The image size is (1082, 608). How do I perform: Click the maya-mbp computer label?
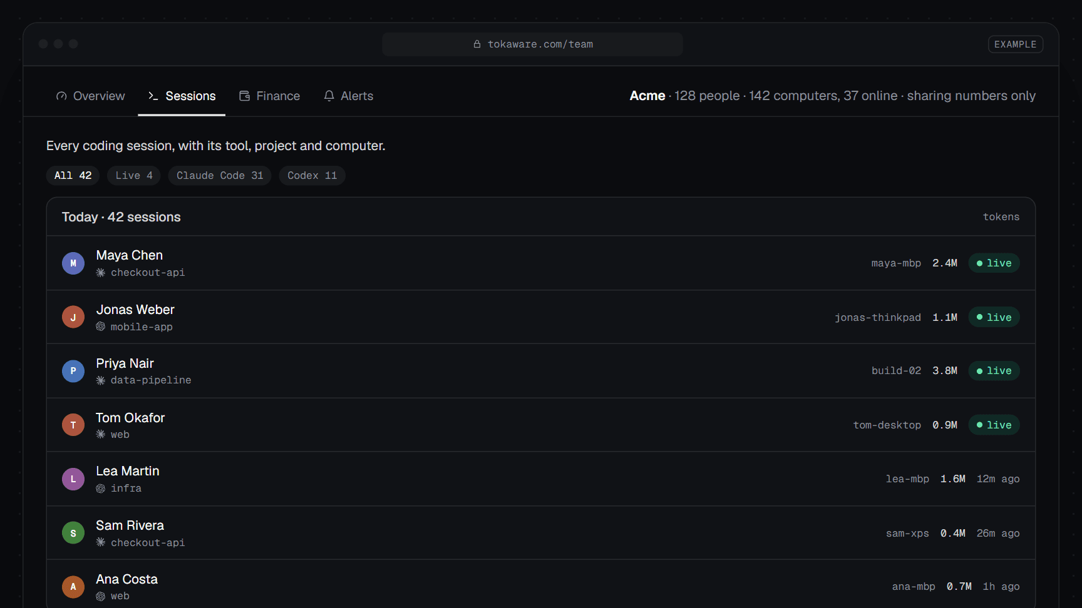[x=896, y=263]
